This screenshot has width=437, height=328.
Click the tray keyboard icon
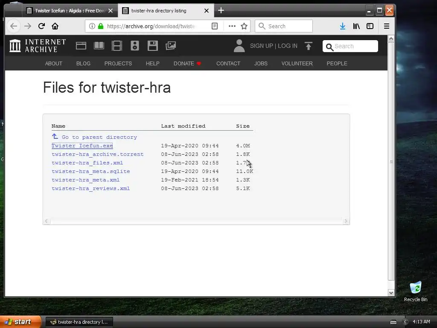tap(393, 322)
